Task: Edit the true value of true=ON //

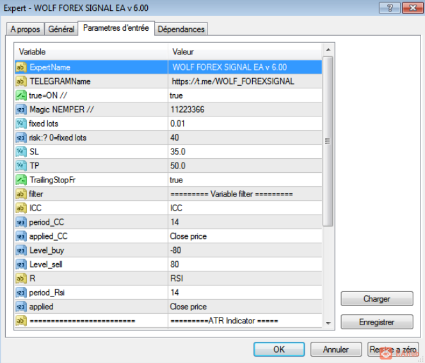Action: 245,95
